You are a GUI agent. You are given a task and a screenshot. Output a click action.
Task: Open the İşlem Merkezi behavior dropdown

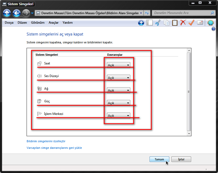118,115
